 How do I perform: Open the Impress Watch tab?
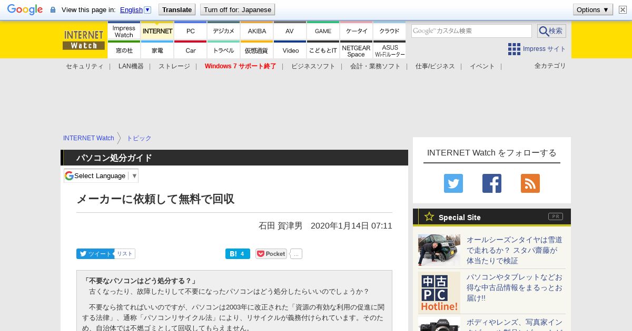(124, 31)
